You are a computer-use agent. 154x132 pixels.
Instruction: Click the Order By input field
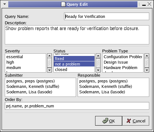(77, 106)
